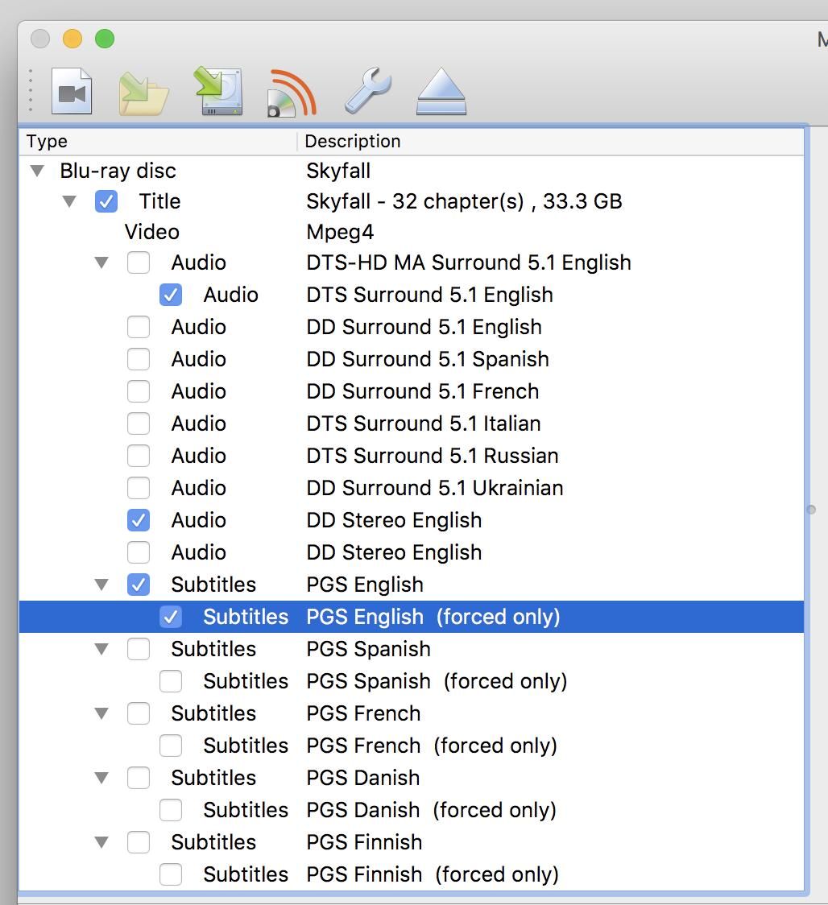Uncheck the PGS English (forced only) subtitles
Screen dimensions: 828x905
click(x=171, y=617)
